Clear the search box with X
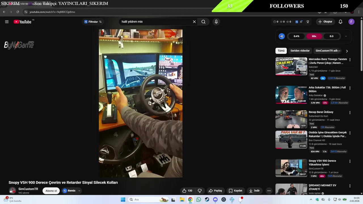The image size is (363, 204). [x=194, y=22]
